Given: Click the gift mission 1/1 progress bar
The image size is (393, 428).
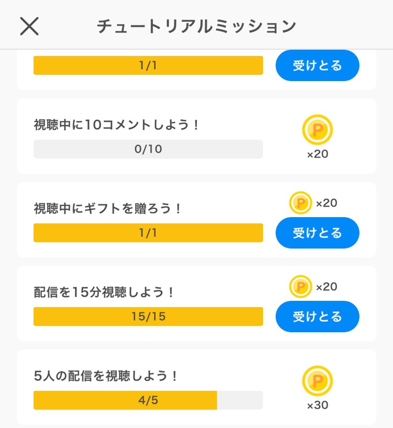Looking at the screenshot, I should tap(148, 233).
